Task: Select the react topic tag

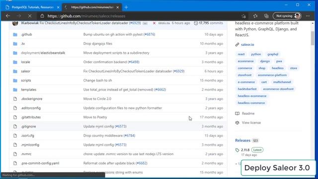Action: [241, 54]
